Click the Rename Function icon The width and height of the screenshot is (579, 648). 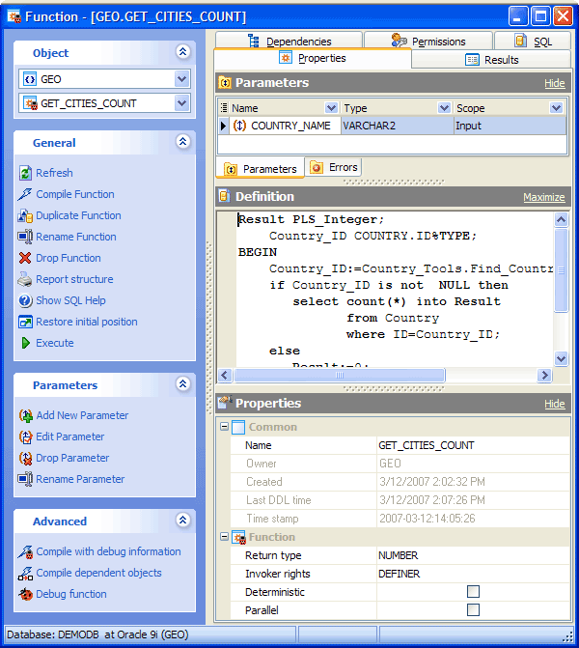[x=25, y=237]
